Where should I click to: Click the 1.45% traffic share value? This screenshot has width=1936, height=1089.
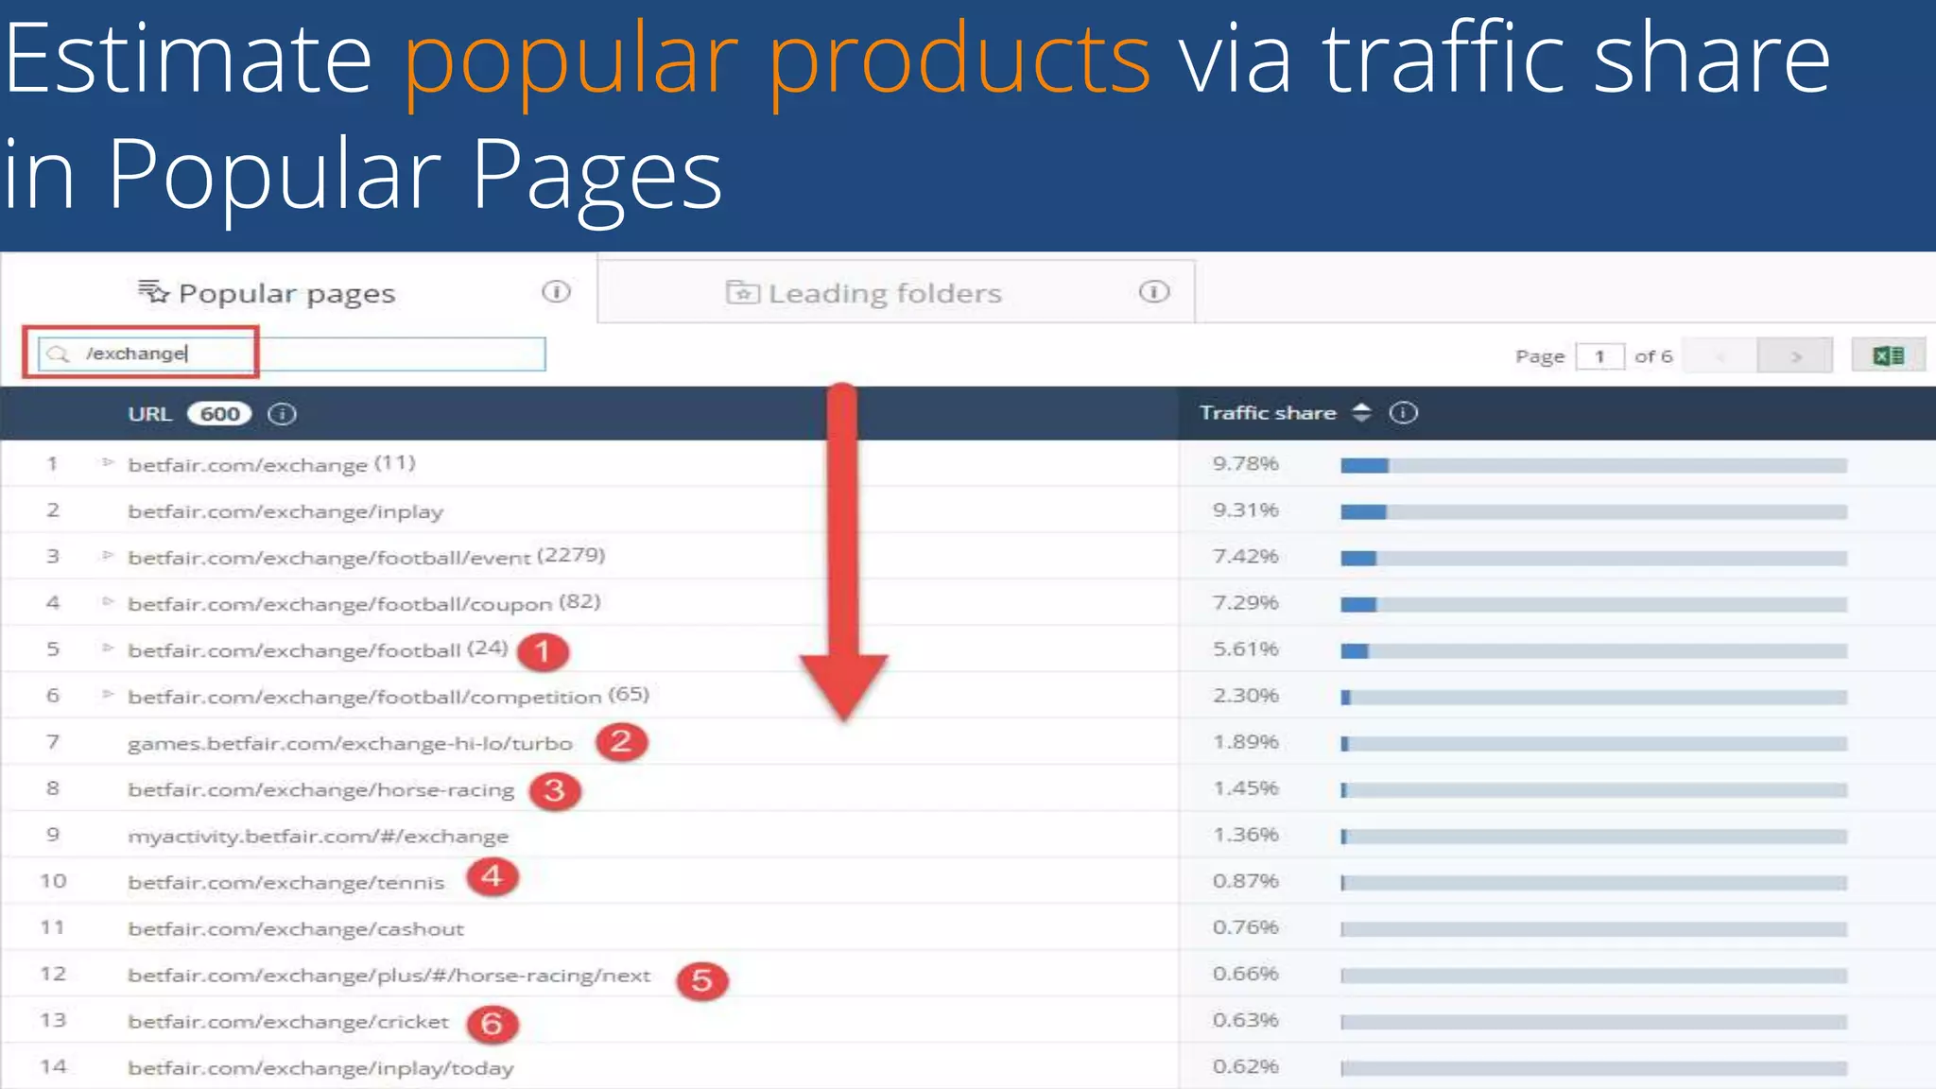coord(1246,787)
